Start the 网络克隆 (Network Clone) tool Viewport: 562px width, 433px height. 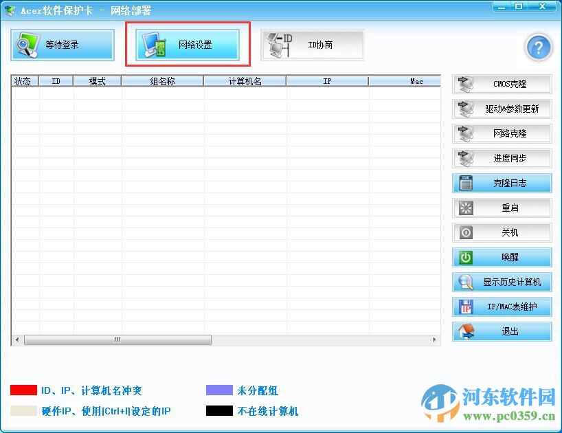[x=501, y=133]
